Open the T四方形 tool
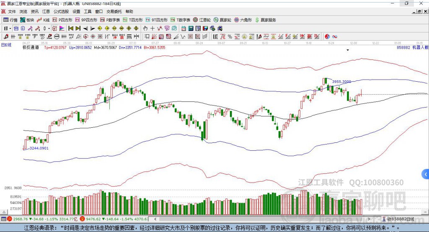 click(x=133, y=20)
